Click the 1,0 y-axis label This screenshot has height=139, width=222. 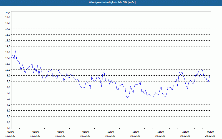pos(9,122)
